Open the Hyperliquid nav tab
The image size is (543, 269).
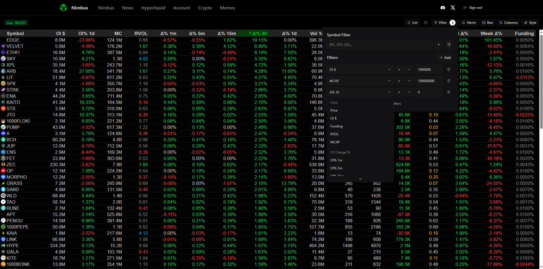click(x=153, y=8)
